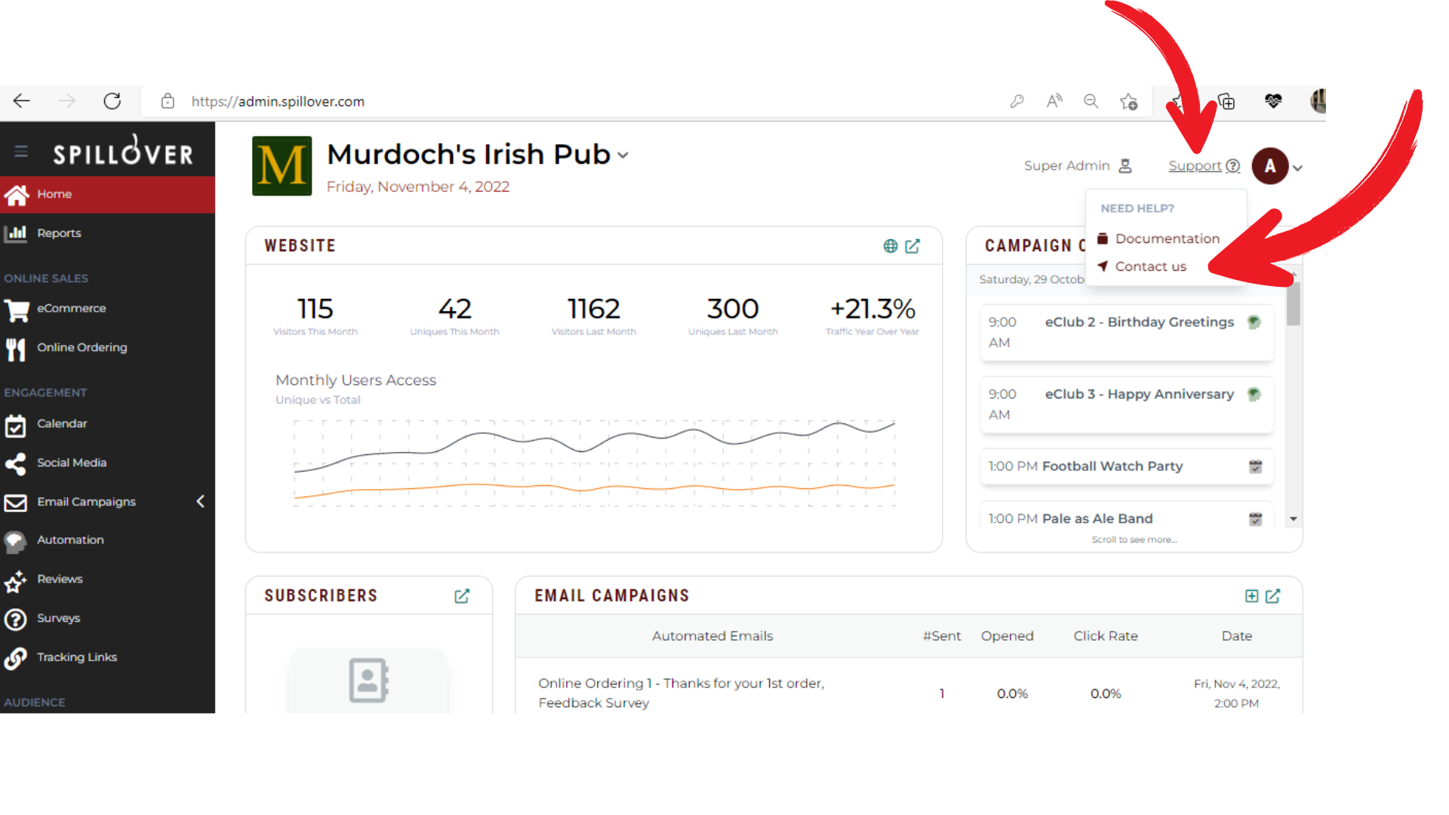Open Email Campaigns panel external link icon

[1273, 596]
